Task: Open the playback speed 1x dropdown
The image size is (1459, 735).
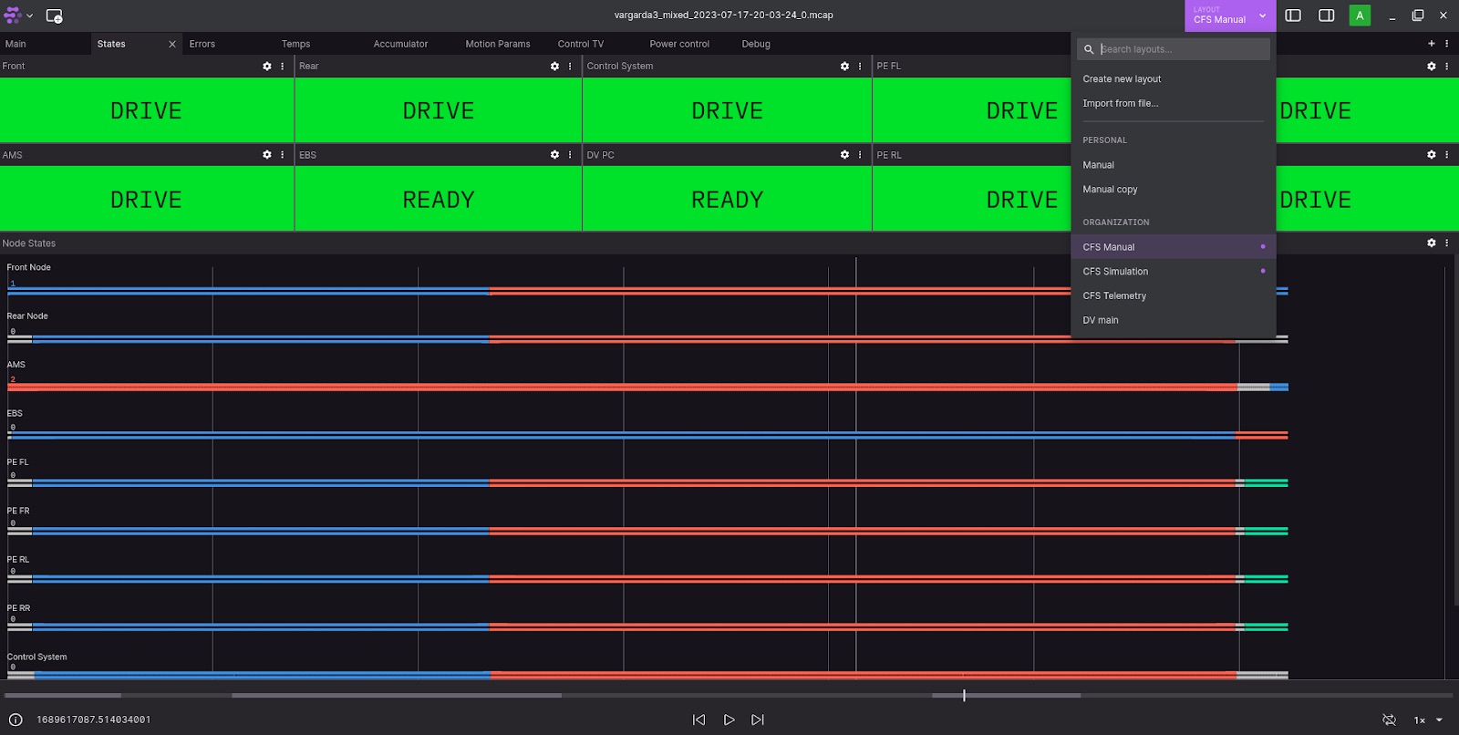Action: 1428,719
